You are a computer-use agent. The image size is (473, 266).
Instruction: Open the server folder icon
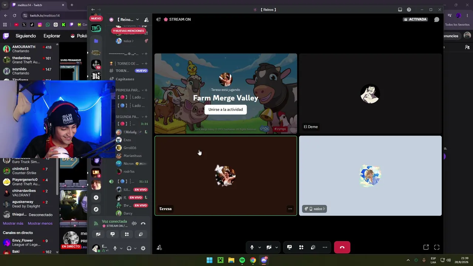(96, 41)
